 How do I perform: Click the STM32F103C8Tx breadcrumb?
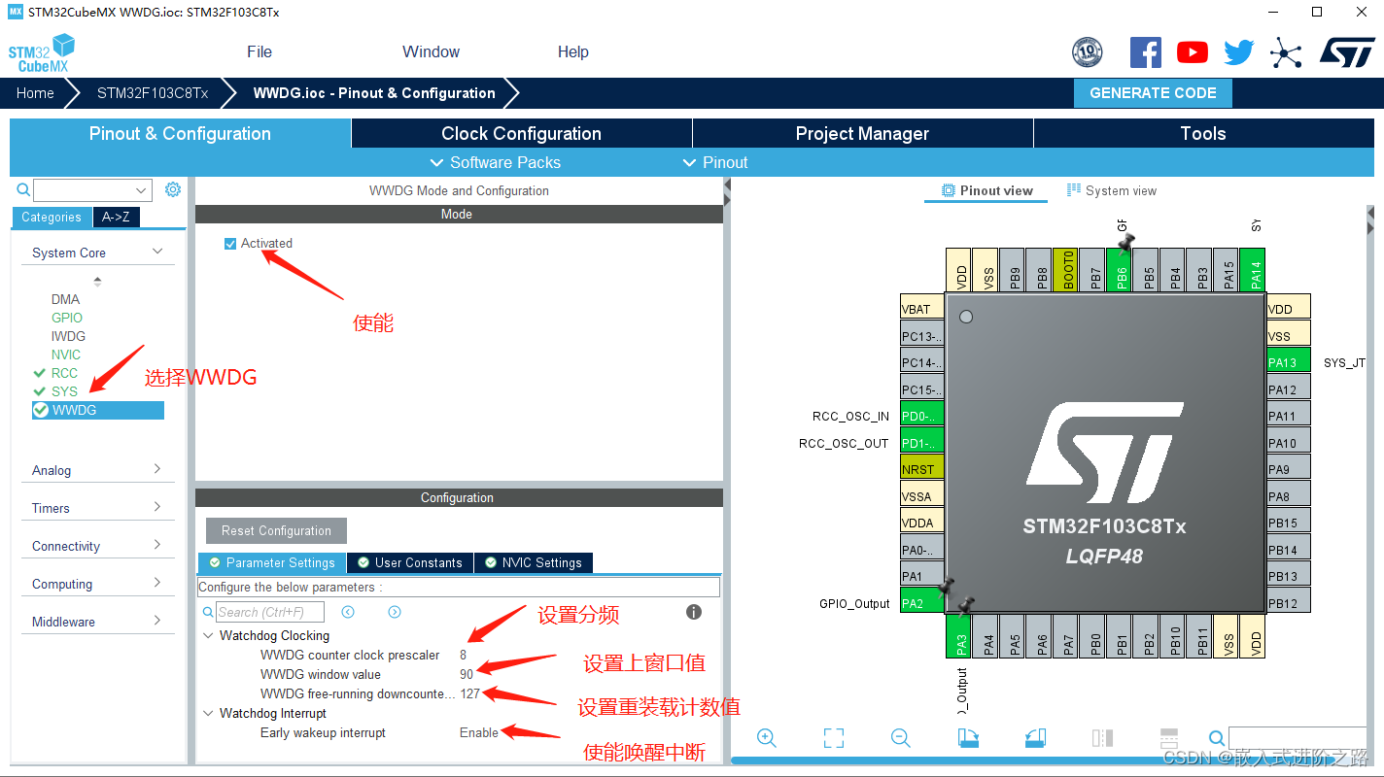point(153,93)
